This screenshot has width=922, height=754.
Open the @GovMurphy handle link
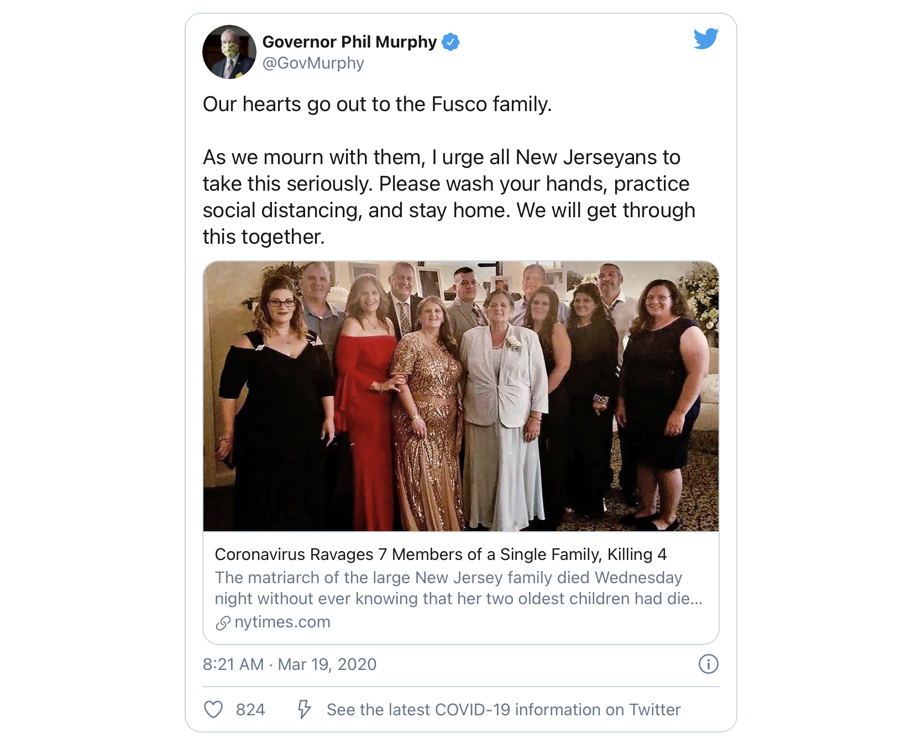[x=313, y=63]
